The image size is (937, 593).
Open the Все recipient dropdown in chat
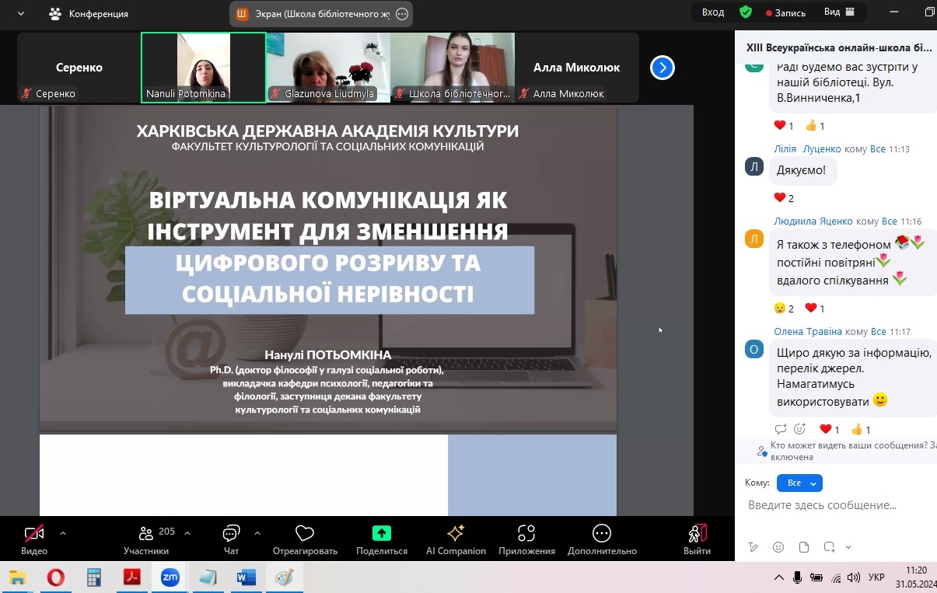pyautogui.click(x=799, y=483)
